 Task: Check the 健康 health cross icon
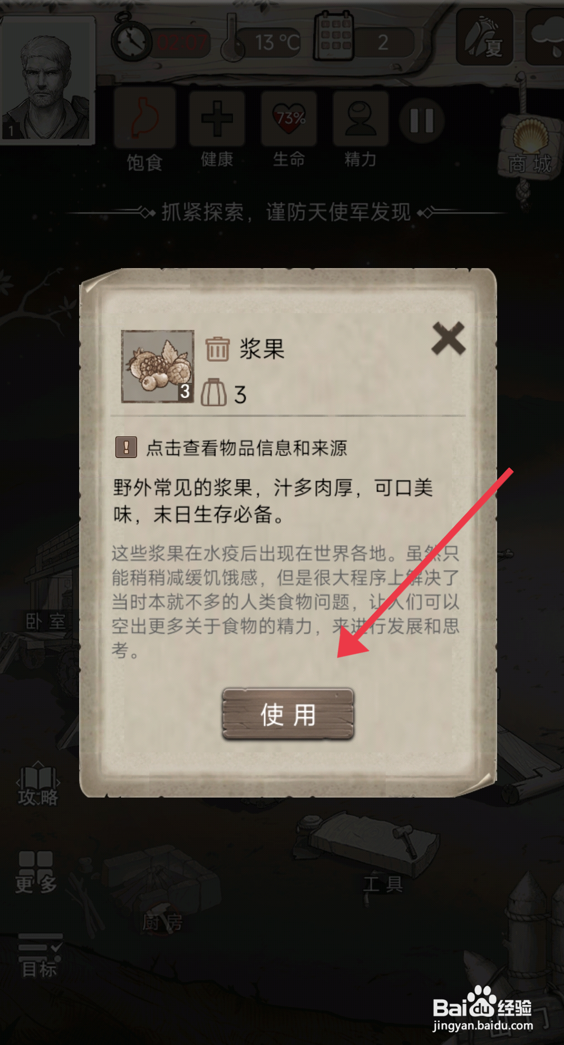(217, 119)
